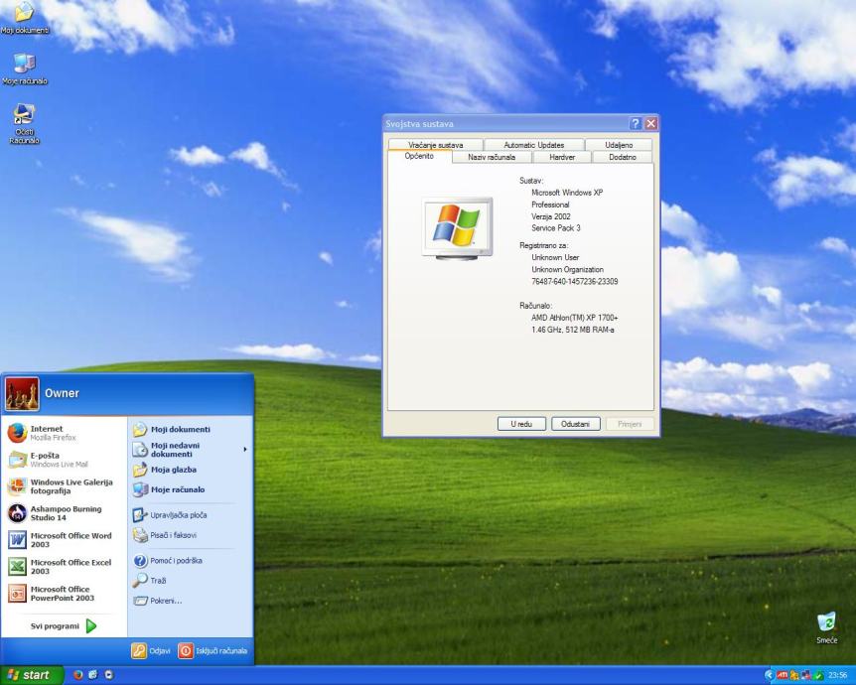Launch Firefox from quick launch bar

click(78, 675)
